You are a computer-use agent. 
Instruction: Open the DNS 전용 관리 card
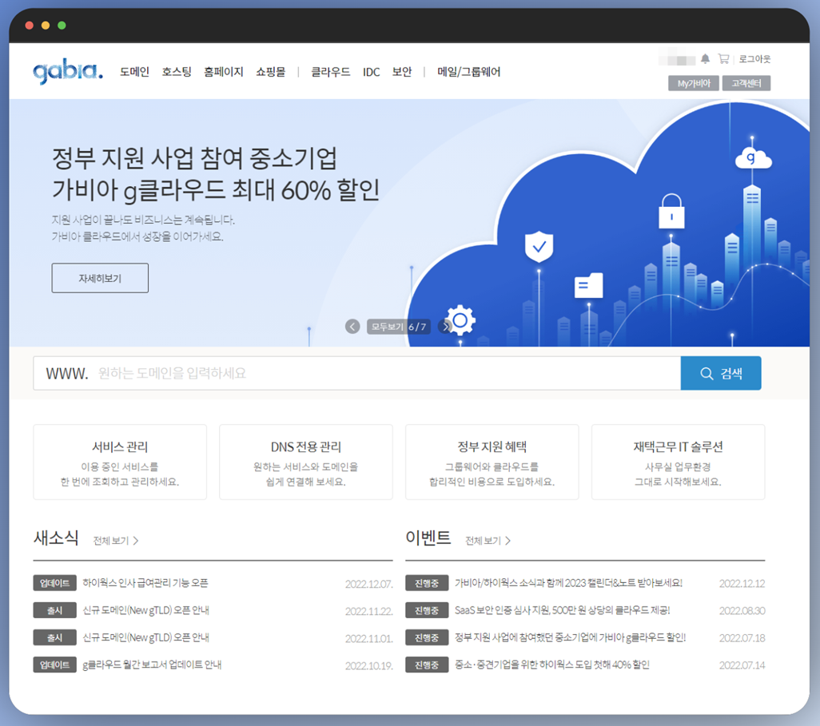(x=306, y=462)
